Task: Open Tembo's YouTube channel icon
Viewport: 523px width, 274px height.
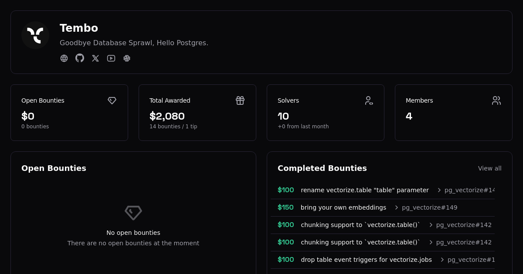Action: click(111, 58)
